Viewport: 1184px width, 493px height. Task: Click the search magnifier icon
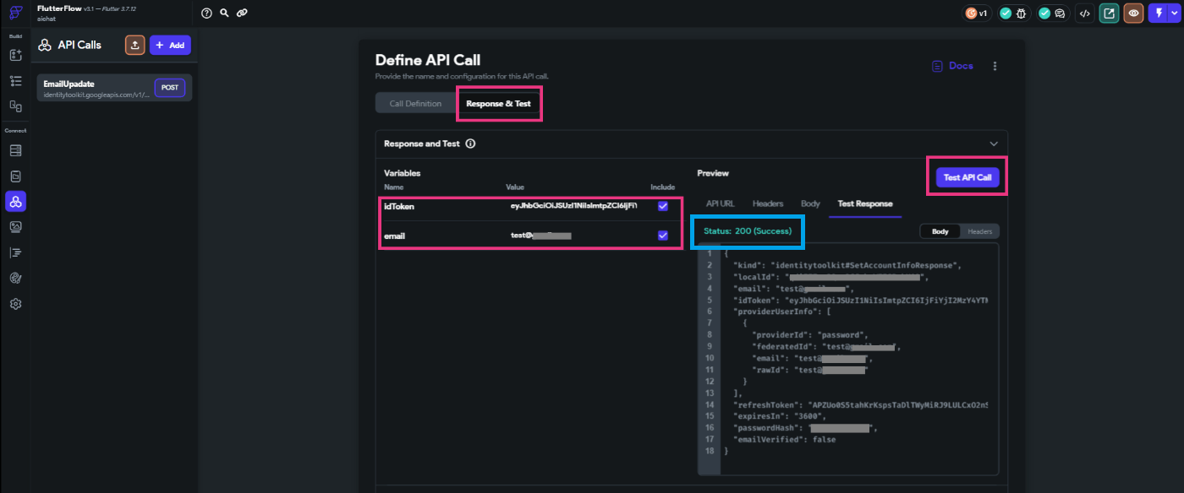[224, 13]
